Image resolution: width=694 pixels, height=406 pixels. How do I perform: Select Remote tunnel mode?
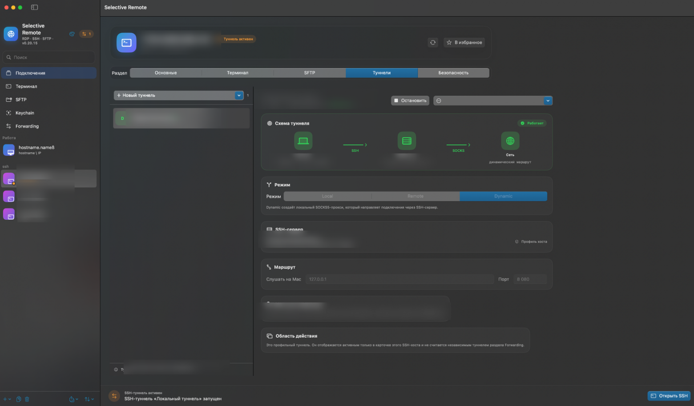(416, 196)
